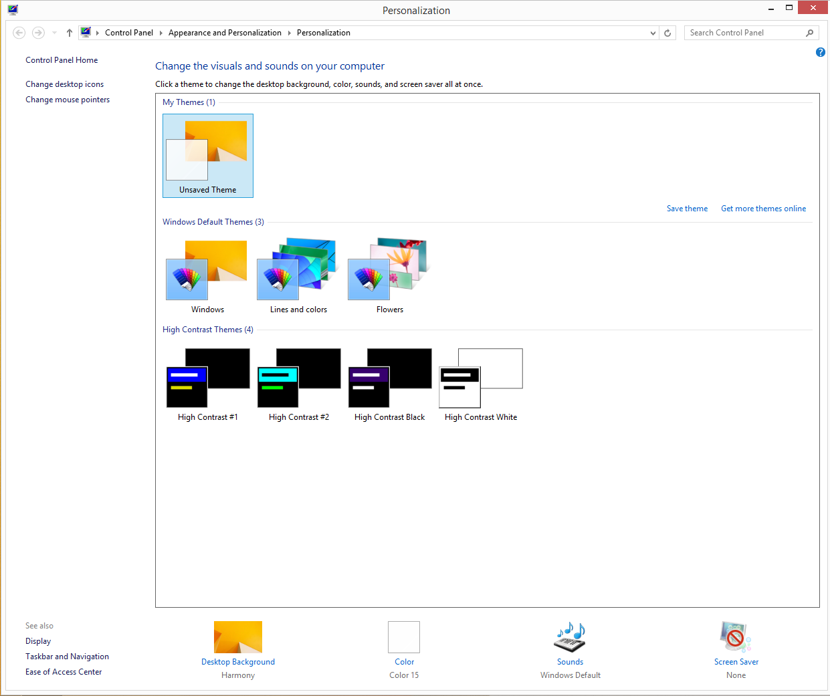
Task: Select Control Panel breadcrumb
Action: [129, 33]
